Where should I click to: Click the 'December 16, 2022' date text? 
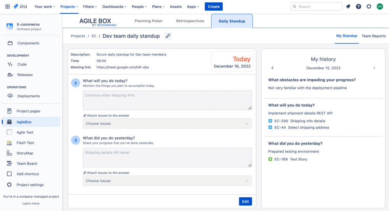tap(232, 66)
